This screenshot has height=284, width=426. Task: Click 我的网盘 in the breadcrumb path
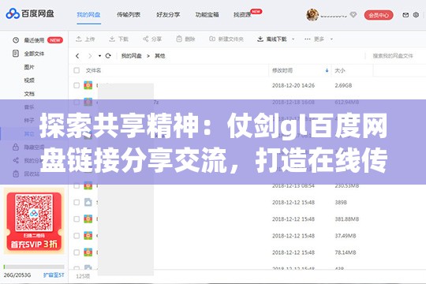pyautogui.click(x=132, y=56)
